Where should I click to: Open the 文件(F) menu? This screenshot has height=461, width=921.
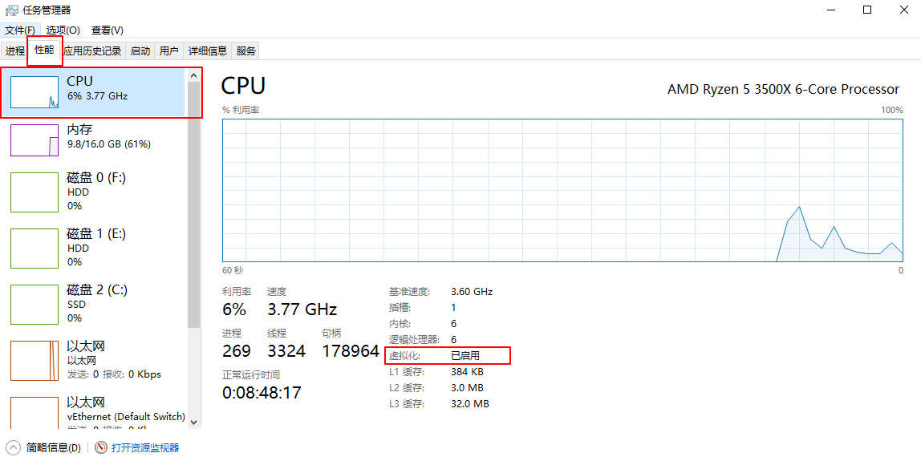(20, 30)
